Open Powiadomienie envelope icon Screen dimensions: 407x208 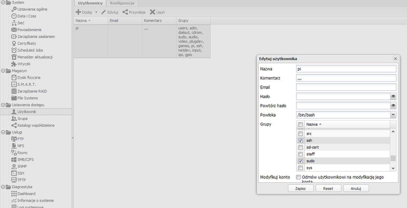pos(14,30)
